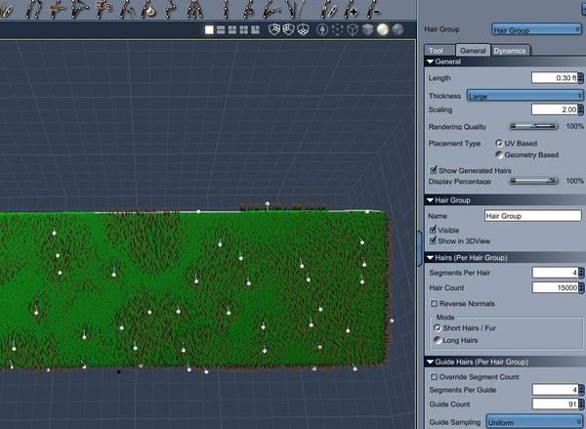Collapse Guide Hairs (Per Hair Group) section

[430, 362]
